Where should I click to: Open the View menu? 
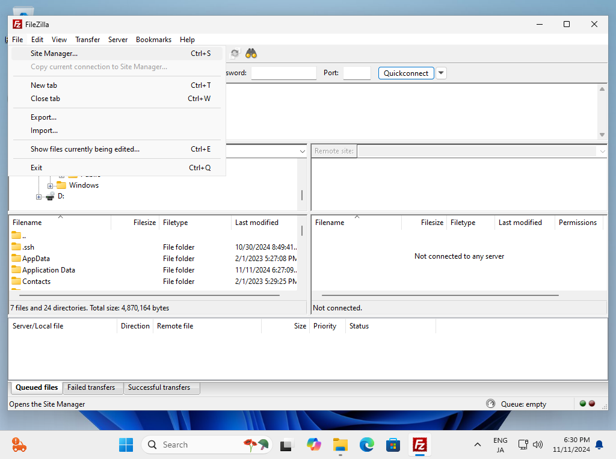point(59,40)
